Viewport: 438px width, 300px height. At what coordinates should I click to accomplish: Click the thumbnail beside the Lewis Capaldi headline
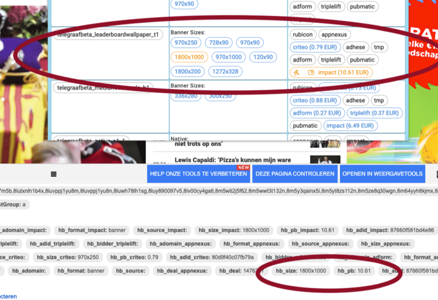coord(325,160)
